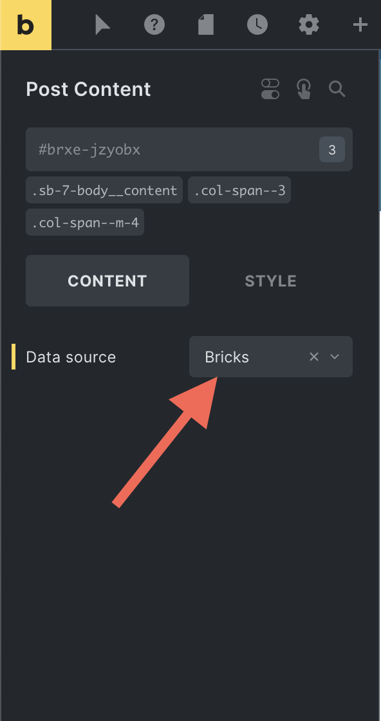Image resolution: width=381 pixels, height=721 pixels.
Task: Switch to the STYLE tab
Action: click(x=271, y=281)
